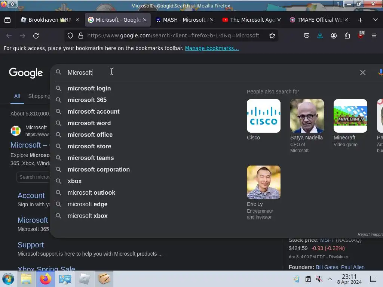Screen dimensions: 383x287
Task: Click the Google logo
Action: pos(26,73)
